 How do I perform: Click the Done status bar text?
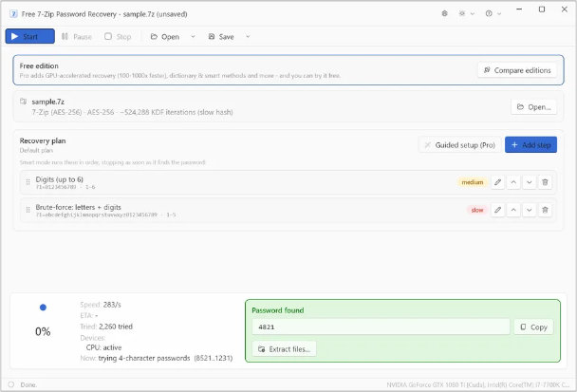pos(28,384)
